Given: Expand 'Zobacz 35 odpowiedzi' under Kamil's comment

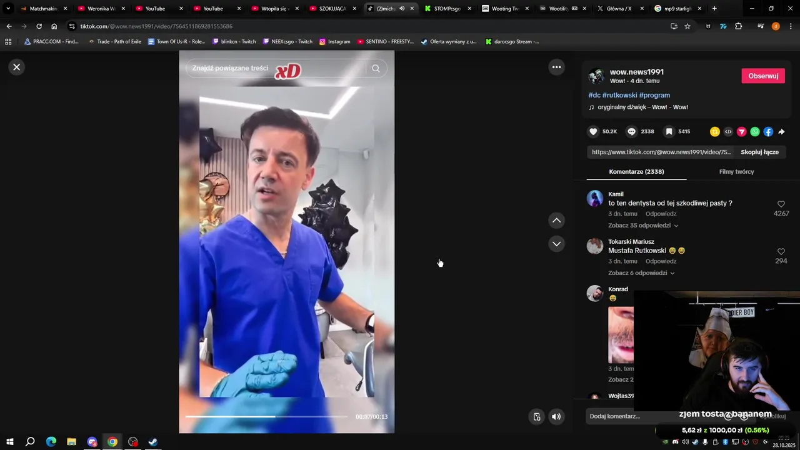Looking at the screenshot, I should tap(643, 225).
